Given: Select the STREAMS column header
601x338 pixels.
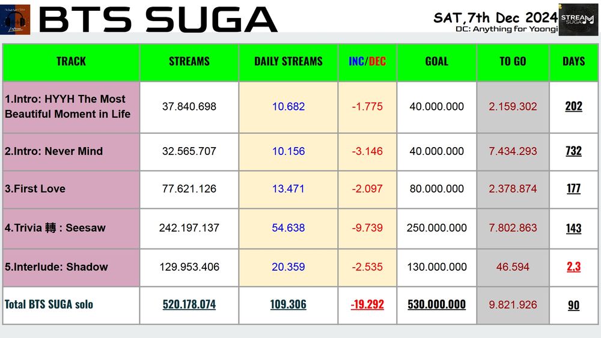Looking at the screenshot, I should [189, 62].
